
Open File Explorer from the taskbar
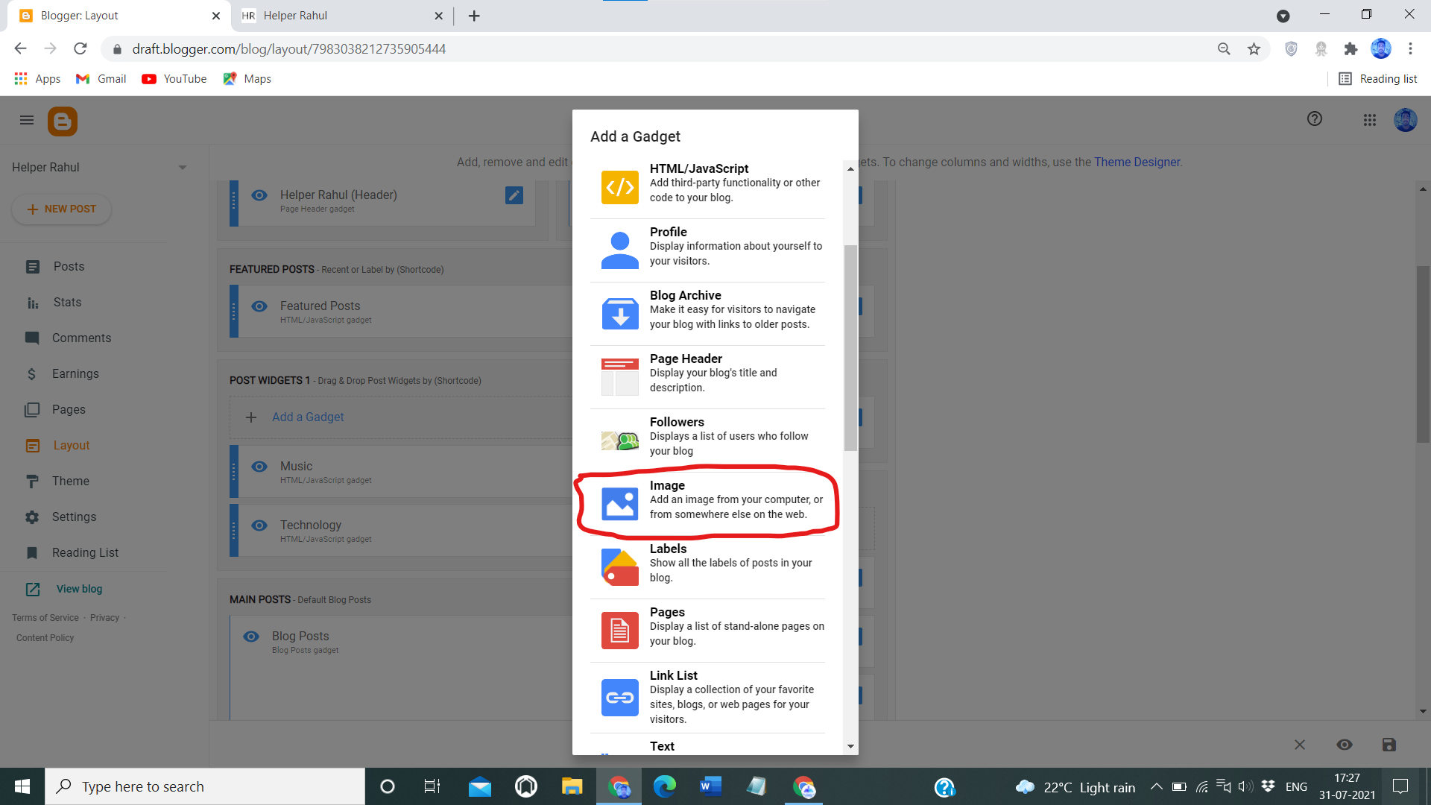[572, 786]
